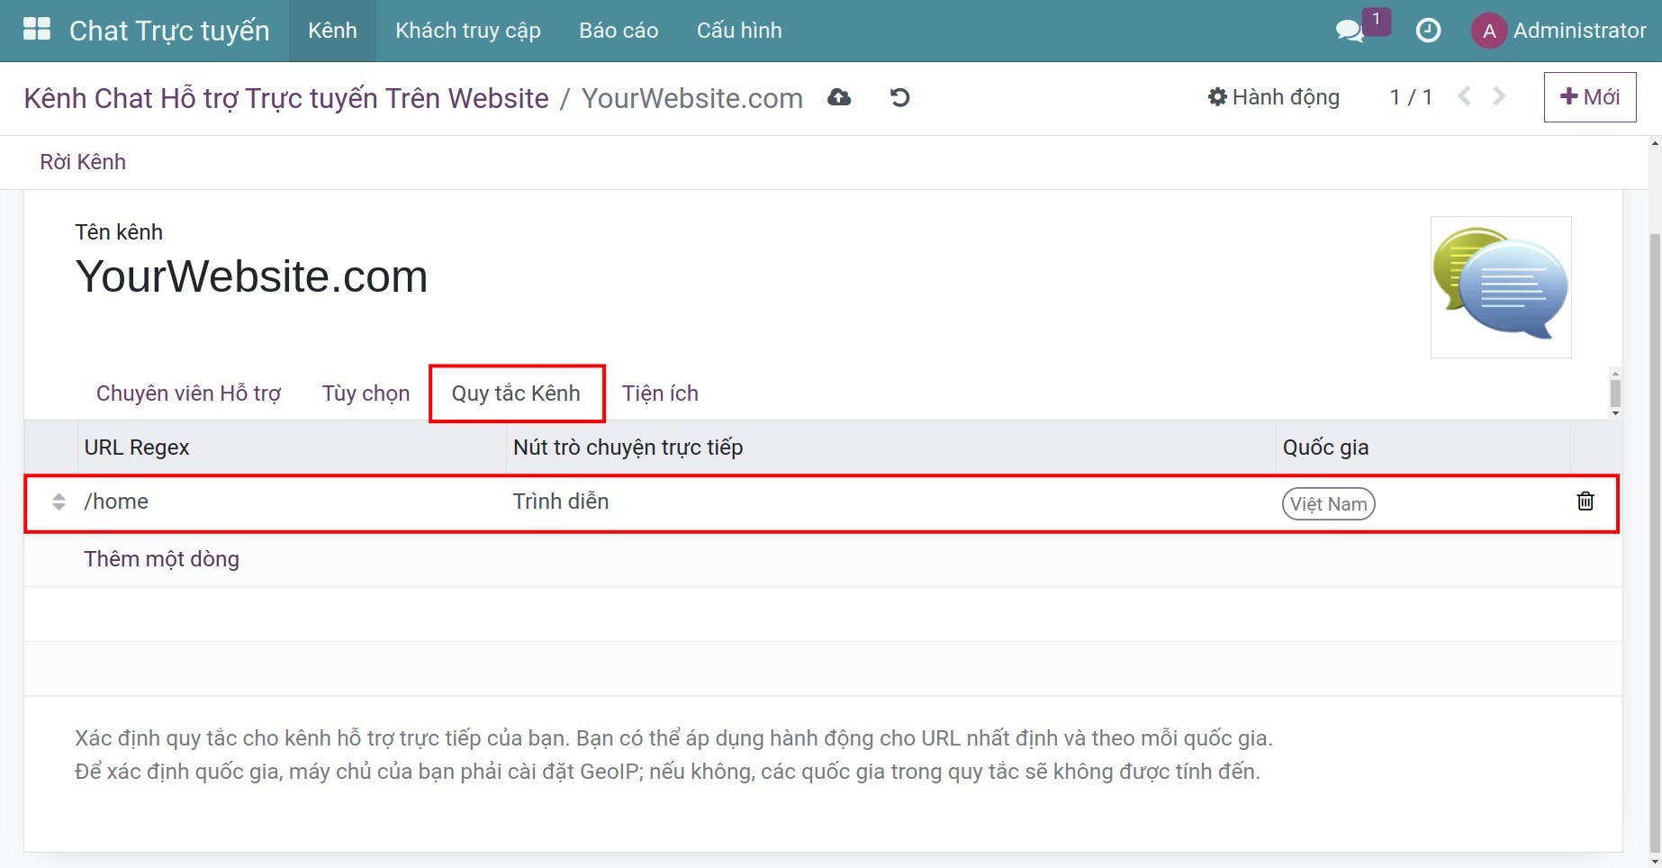
Task: Switch to the Tiện ích tab
Action: [x=660, y=393]
